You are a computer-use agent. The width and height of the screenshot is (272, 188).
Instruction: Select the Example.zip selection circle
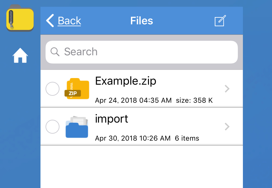tap(53, 89)
